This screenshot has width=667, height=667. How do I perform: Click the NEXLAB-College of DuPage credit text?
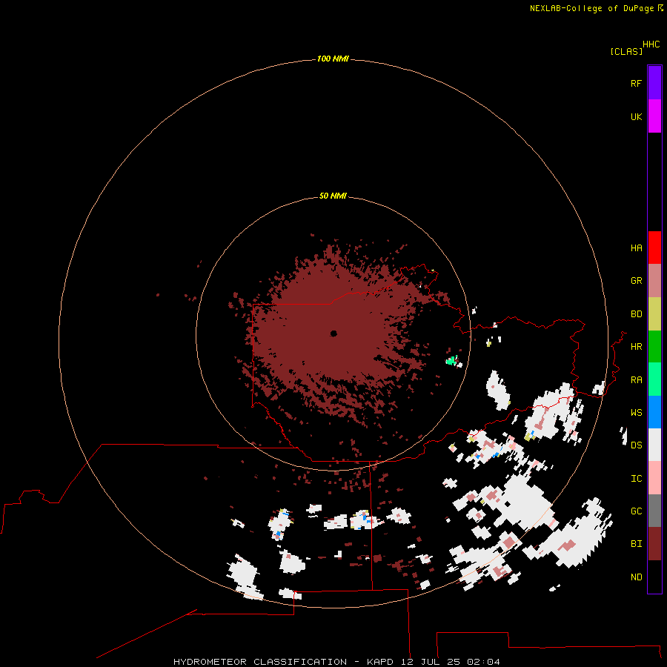(x=591, y=8)
